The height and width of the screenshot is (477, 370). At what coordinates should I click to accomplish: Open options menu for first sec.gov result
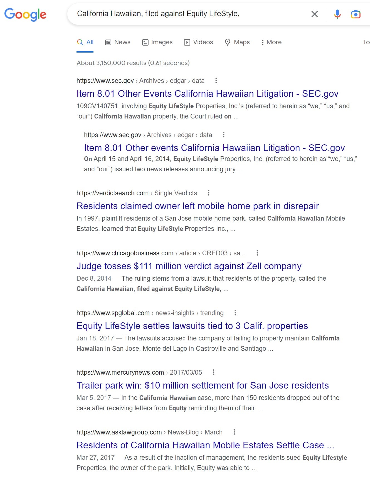click(216, 81)
